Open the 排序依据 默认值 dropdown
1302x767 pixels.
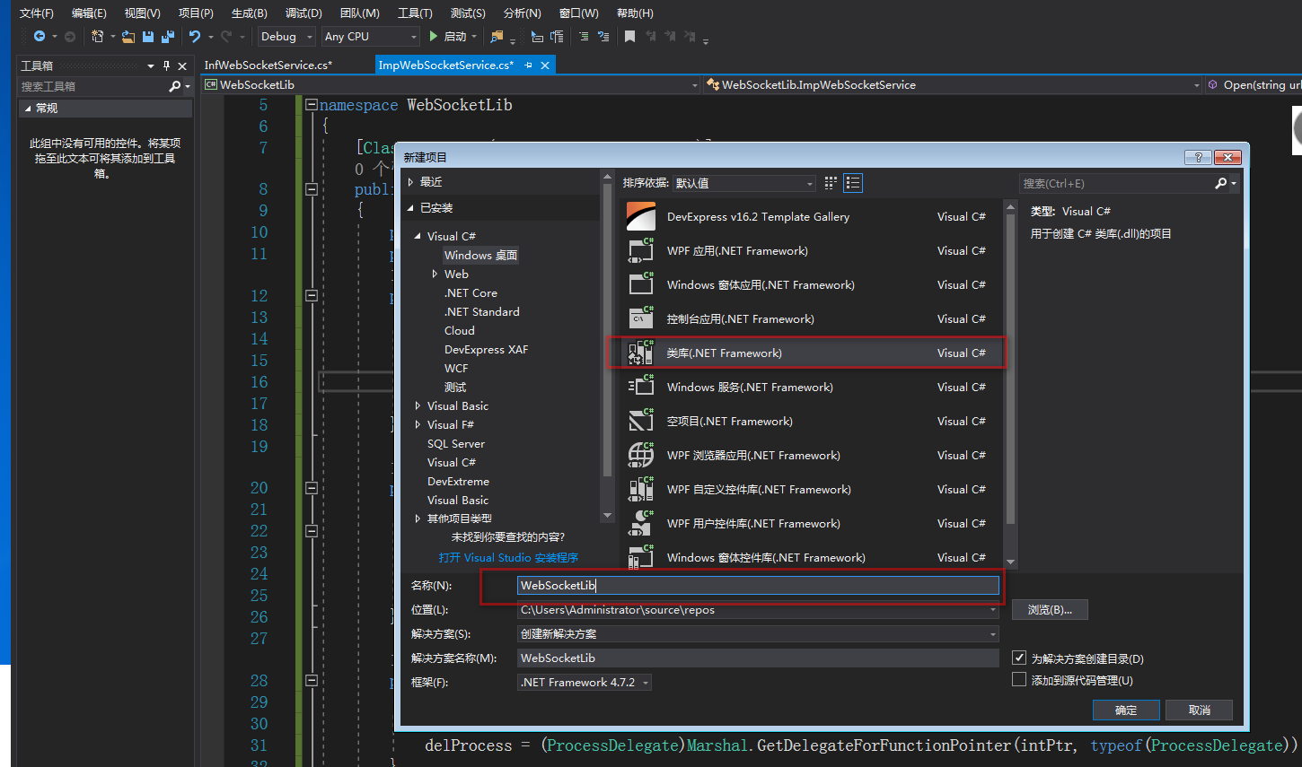click(744, 183)
